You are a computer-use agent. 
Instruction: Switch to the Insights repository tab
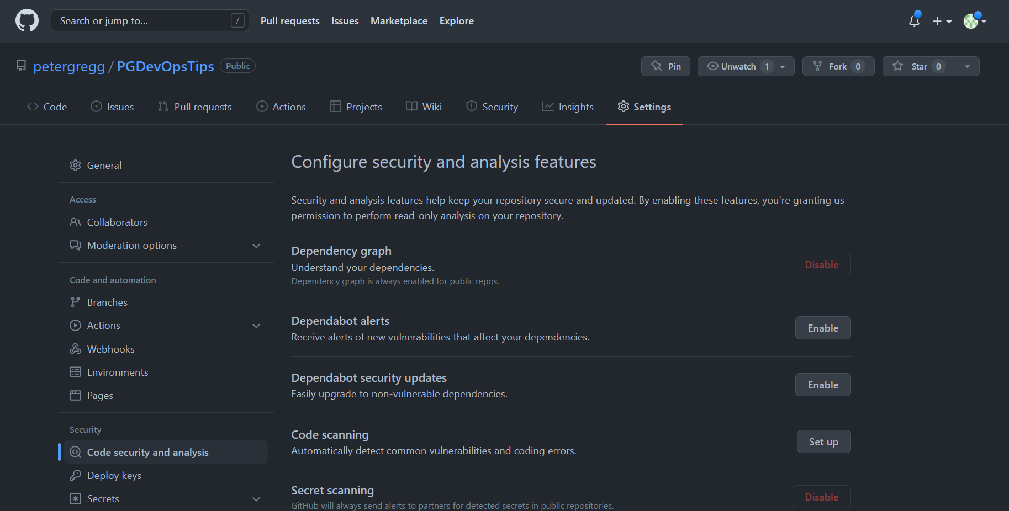[568, 107]
